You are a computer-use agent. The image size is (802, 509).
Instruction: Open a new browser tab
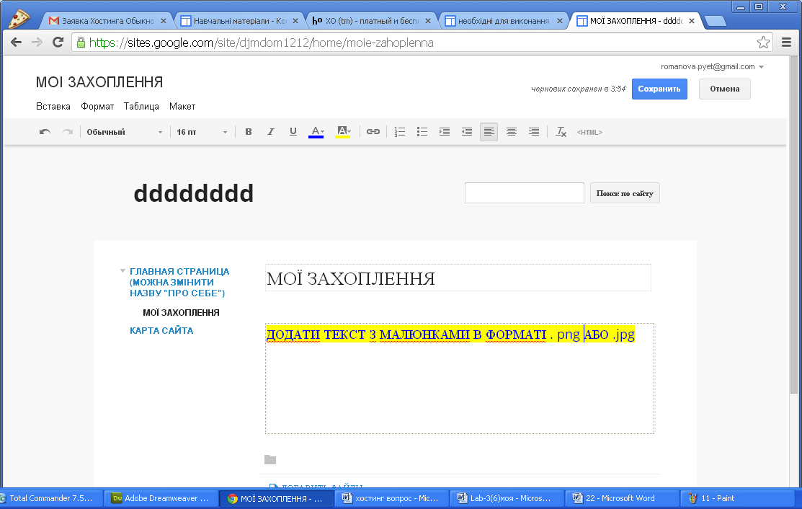coord(715,21)
